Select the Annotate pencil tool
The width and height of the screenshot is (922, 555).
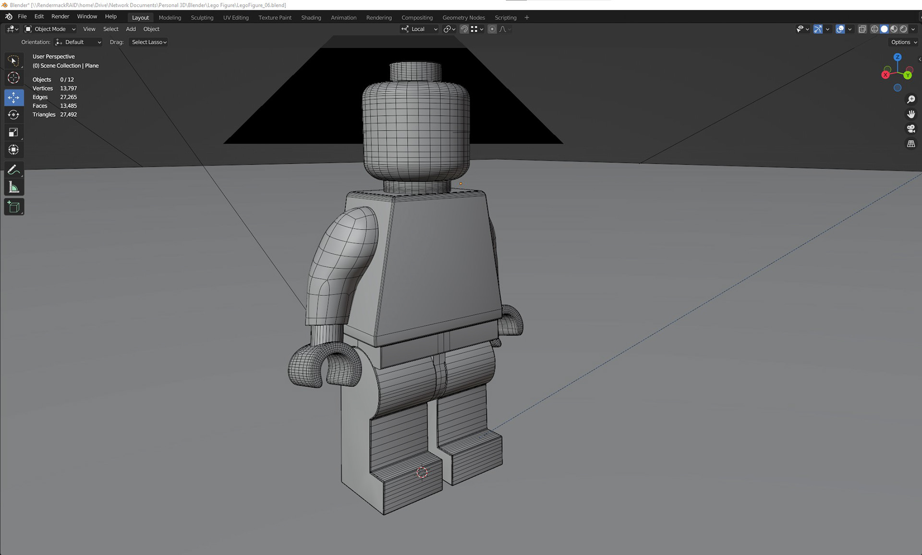(x=13, y=170)
